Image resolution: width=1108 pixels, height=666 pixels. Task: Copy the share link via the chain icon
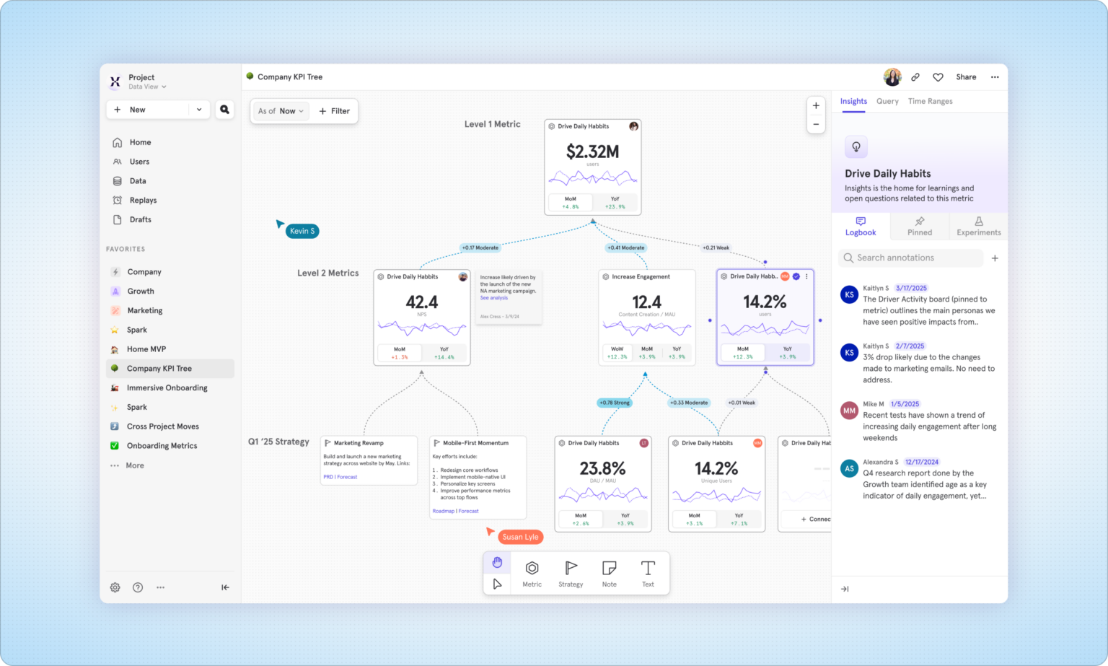tap(915, 76)
